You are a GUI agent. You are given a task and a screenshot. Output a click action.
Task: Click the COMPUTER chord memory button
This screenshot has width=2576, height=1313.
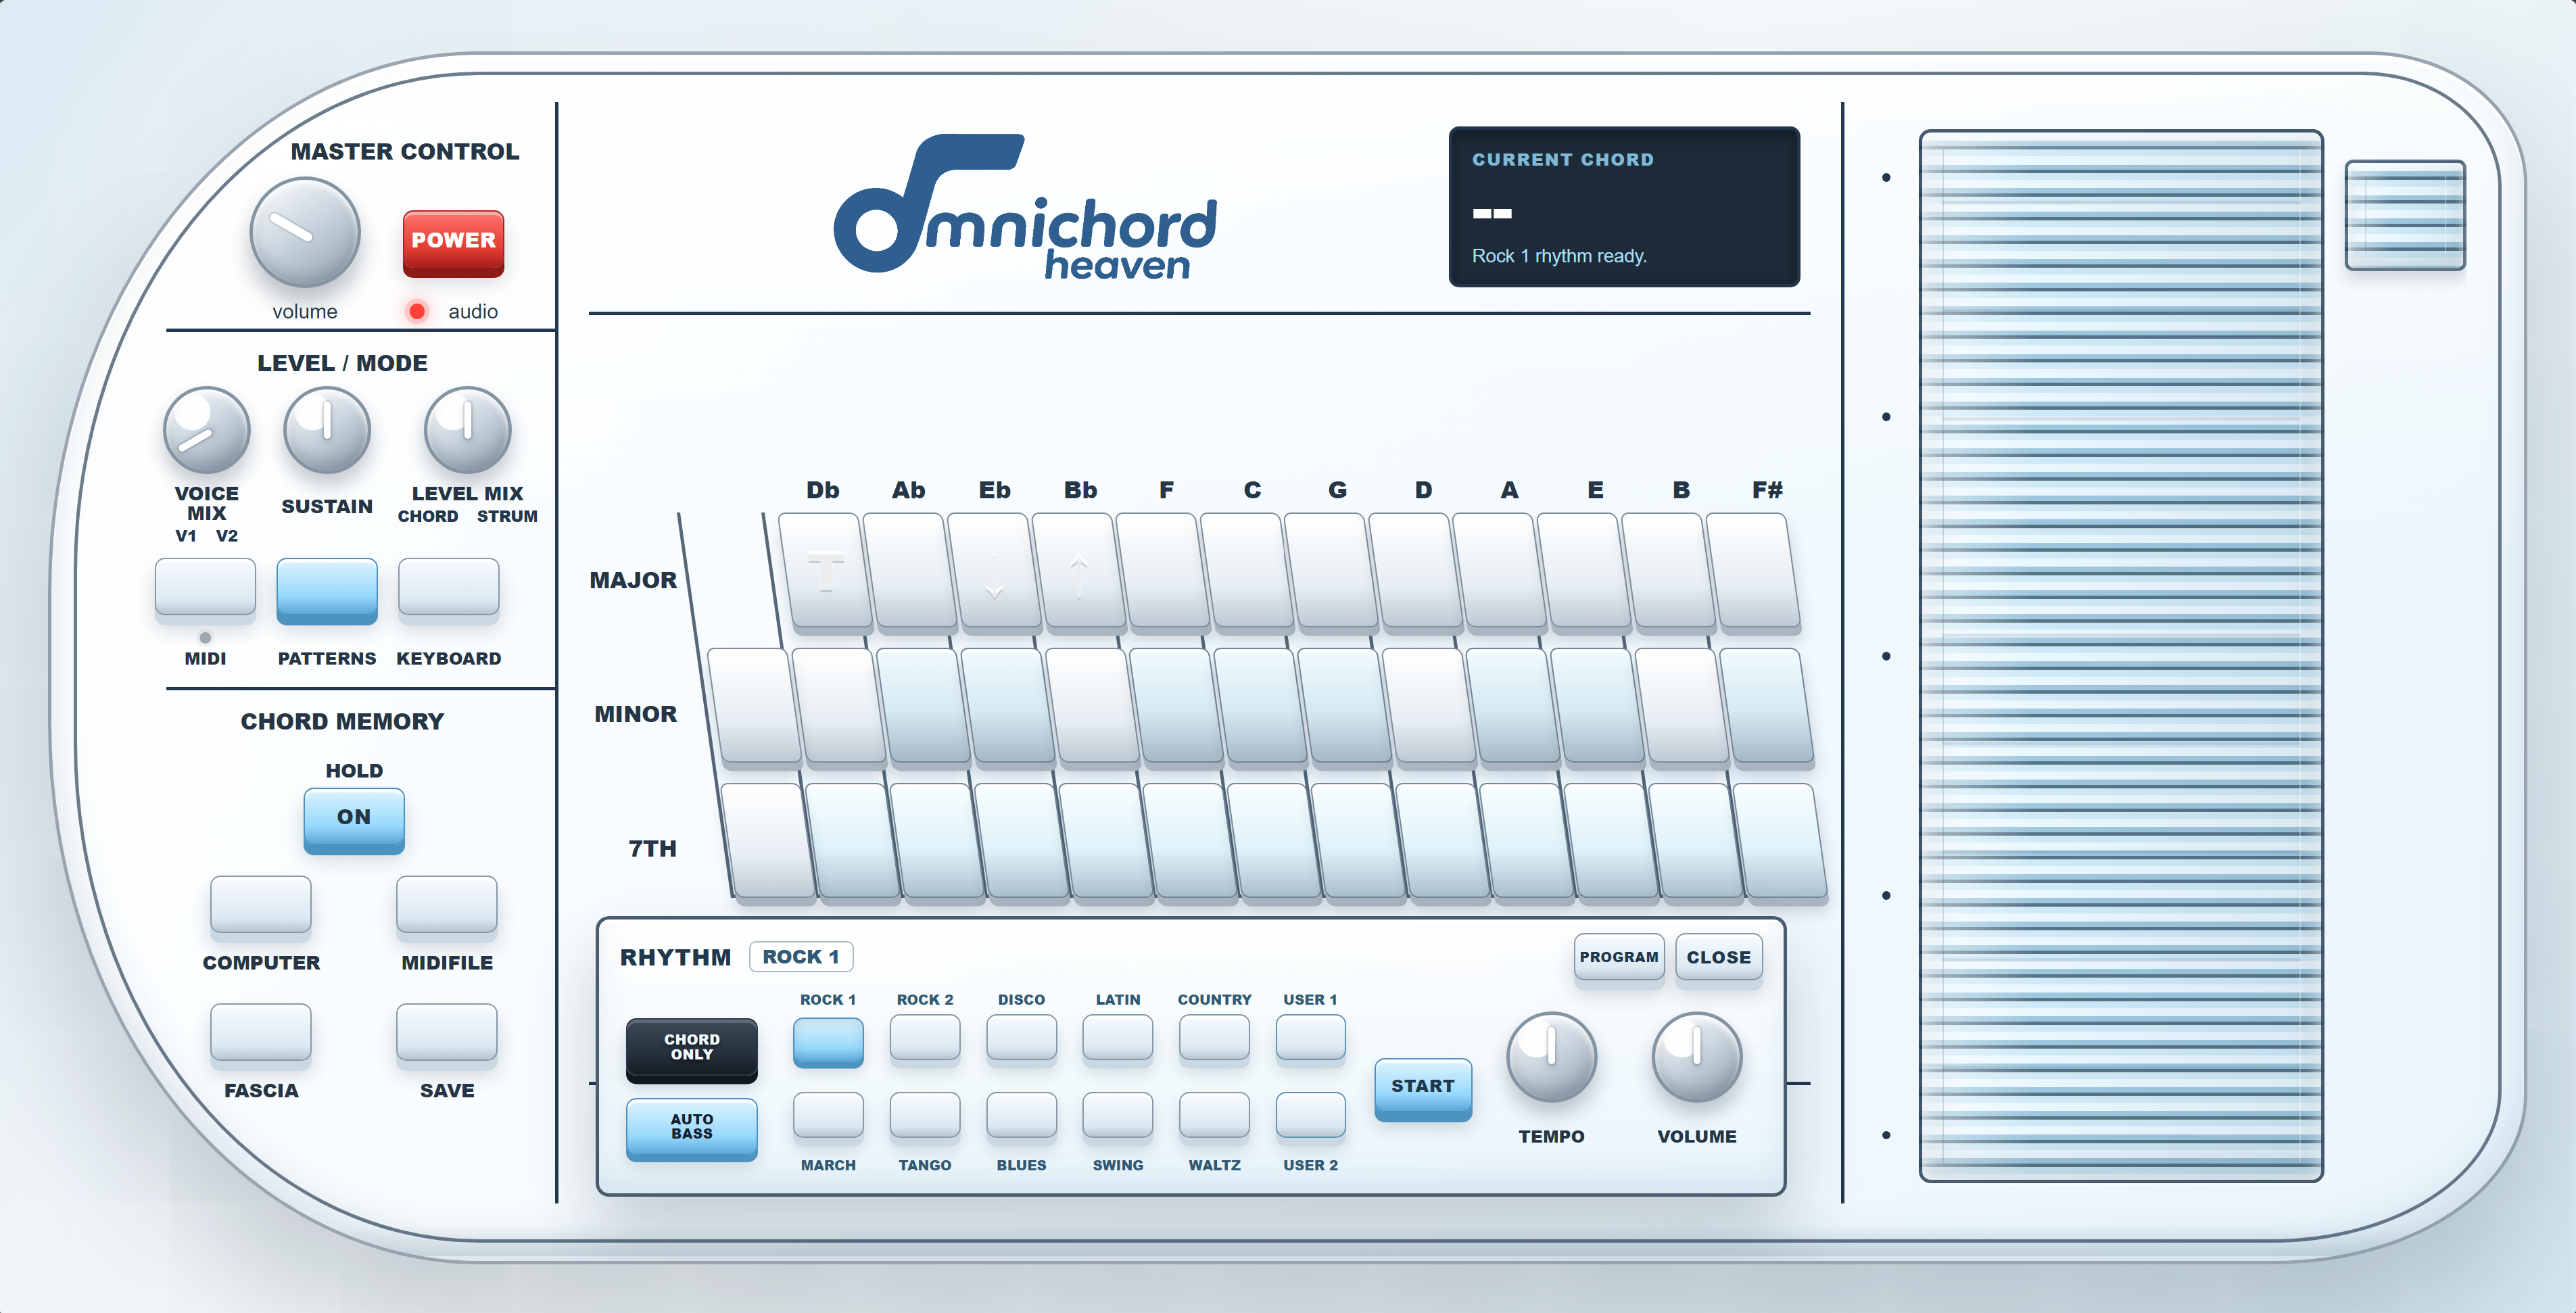[x=260, y=908]
